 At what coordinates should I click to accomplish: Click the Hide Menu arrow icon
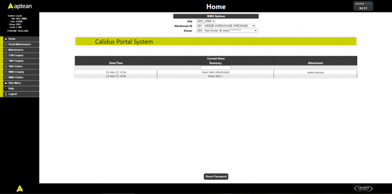pyautogui.click(x=6, y=83)
